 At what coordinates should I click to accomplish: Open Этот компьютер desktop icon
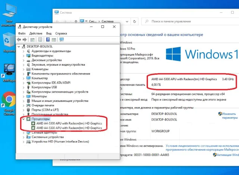coord(9,15)
